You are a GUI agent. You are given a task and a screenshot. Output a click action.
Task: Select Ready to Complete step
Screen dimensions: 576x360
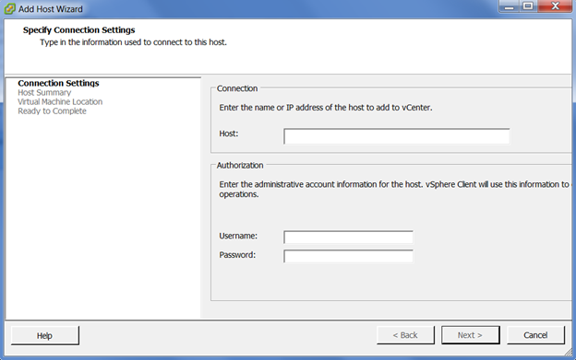[53, 111]
